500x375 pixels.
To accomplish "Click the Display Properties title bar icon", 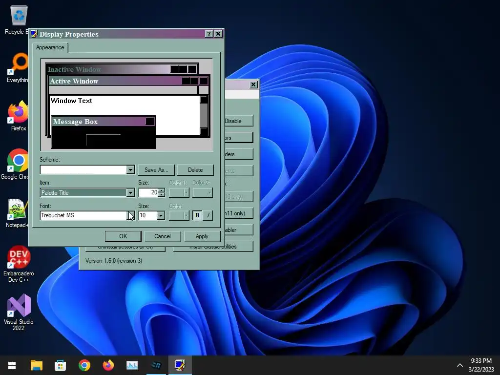I will (34, 34).
